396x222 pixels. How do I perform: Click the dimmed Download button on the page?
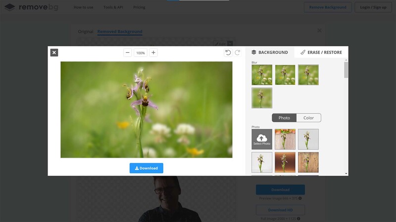pos(280,190)
